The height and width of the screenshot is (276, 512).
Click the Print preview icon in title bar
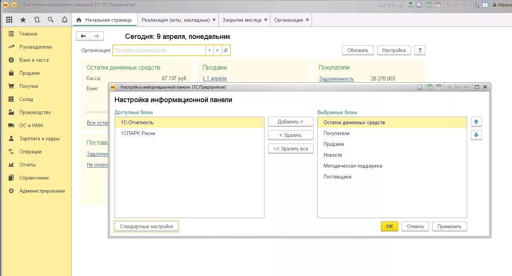(400, 5)
